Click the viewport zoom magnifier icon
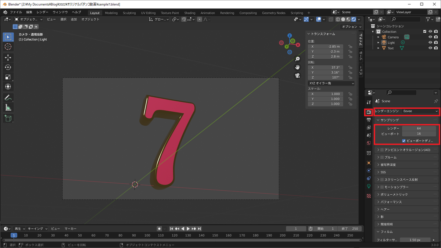The height and width of the screenshot is (248, 441). point(297,59)
